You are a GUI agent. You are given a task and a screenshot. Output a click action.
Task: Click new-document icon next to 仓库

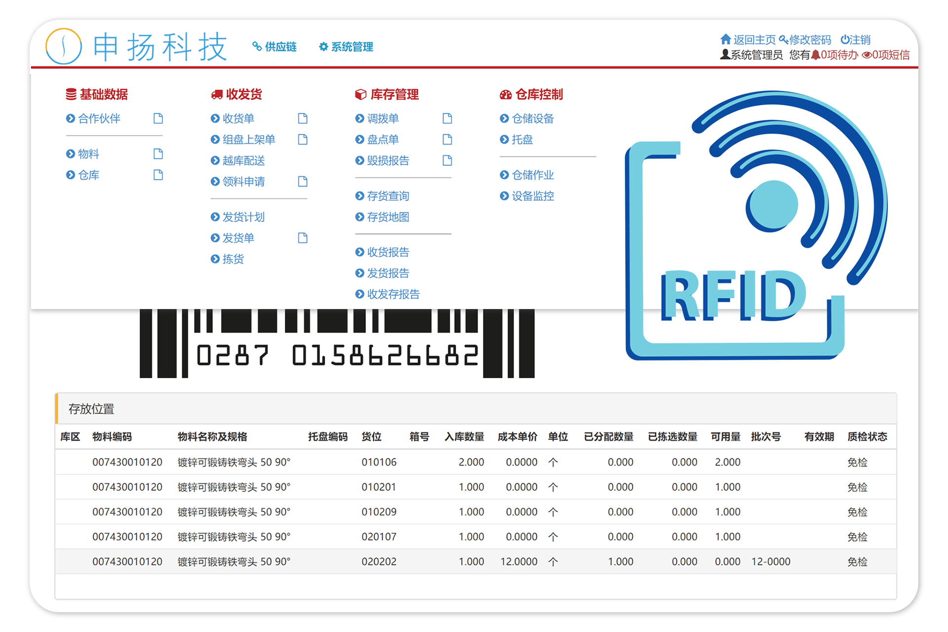tap(158, 175)
